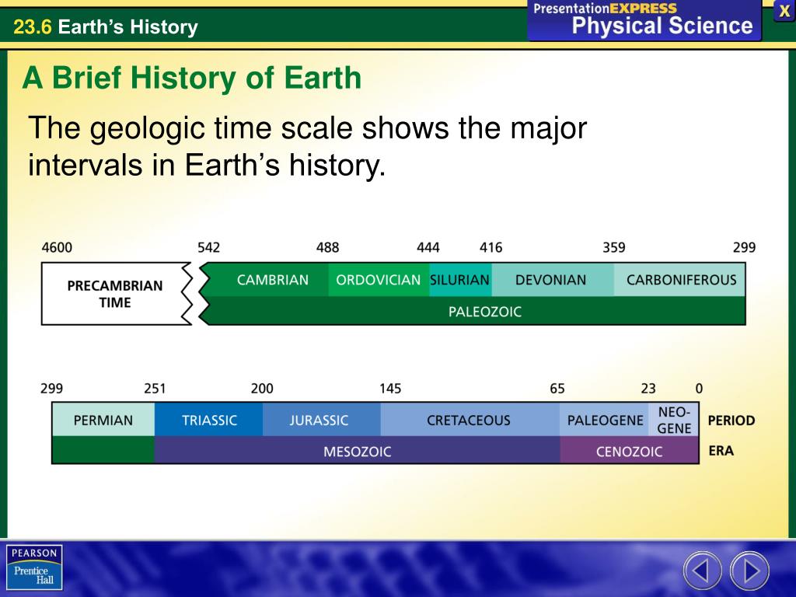Click the Pearson Prentice Hall logo

click(34, 567)
